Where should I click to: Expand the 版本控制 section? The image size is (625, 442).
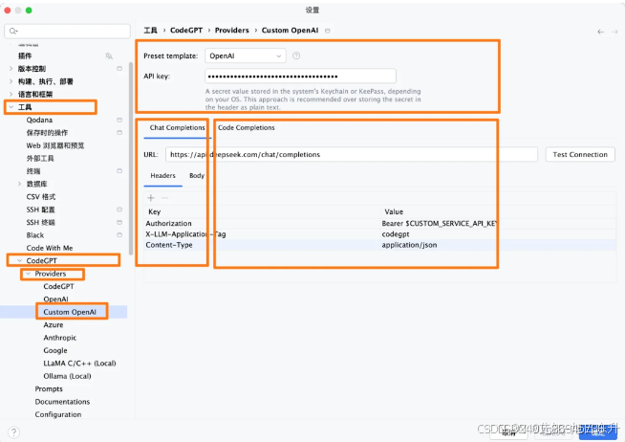pyautogui.click(x=11, y=69)
